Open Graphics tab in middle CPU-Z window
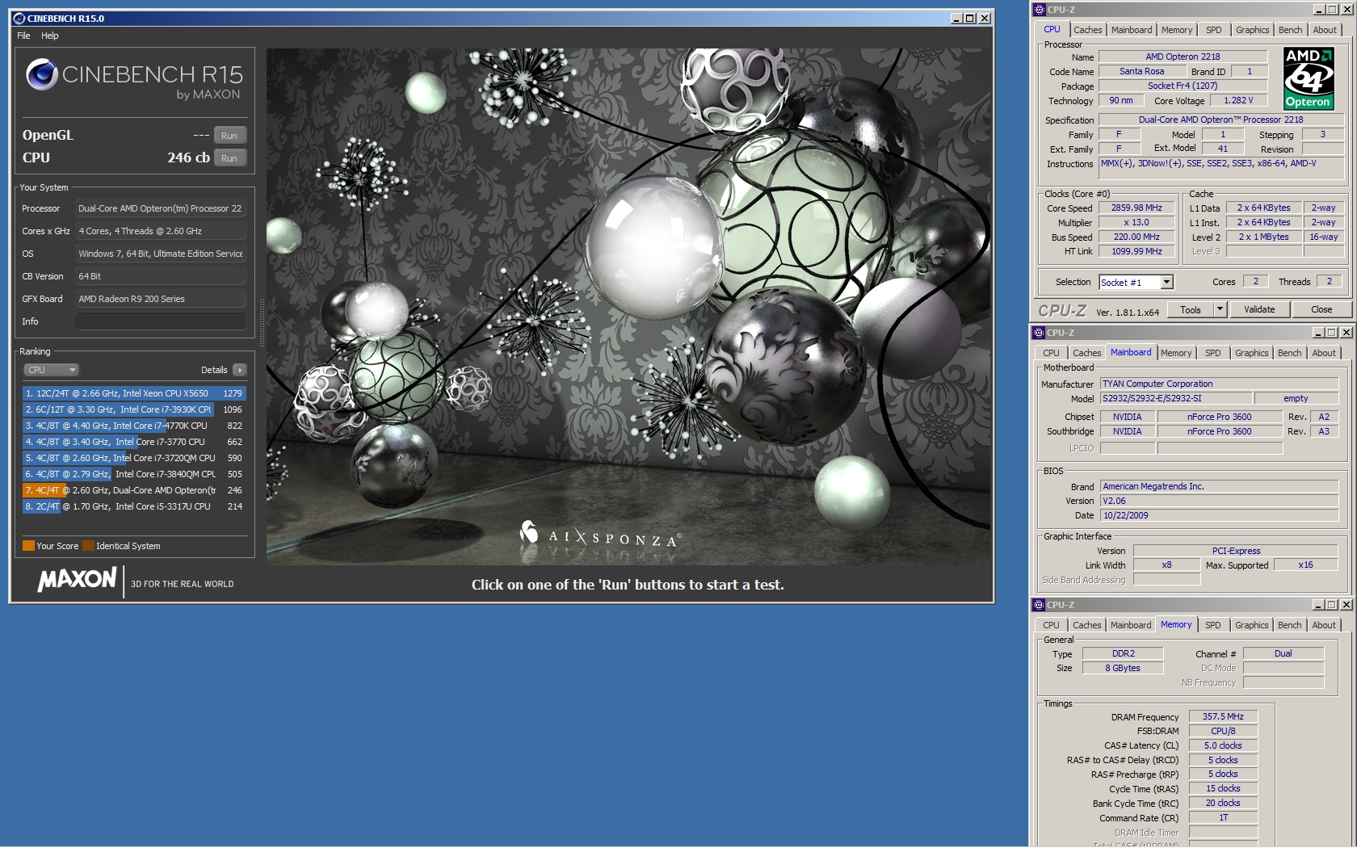 (x=1251, y=353)
